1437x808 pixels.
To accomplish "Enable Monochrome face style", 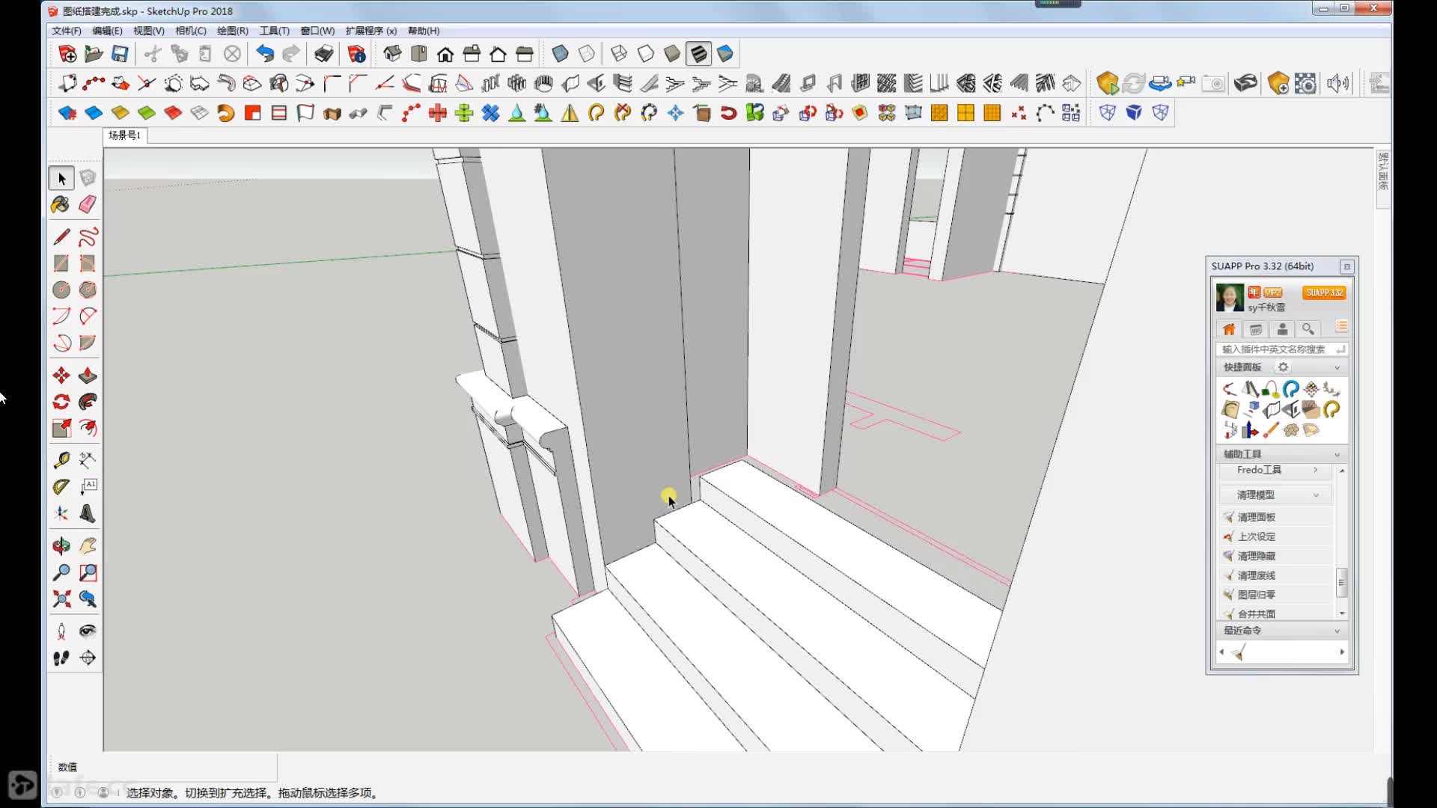I will [725, 54].
